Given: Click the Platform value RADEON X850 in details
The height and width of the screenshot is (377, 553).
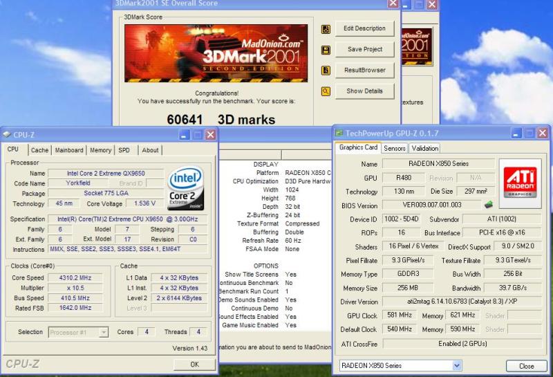Looking at the screenshot, I should click(x=308, y=173).
